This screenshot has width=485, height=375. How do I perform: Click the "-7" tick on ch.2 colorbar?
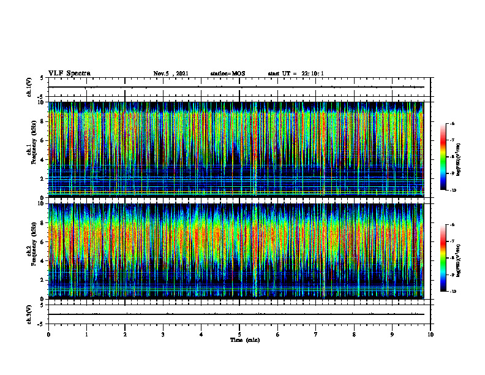(x=452, y=241)
